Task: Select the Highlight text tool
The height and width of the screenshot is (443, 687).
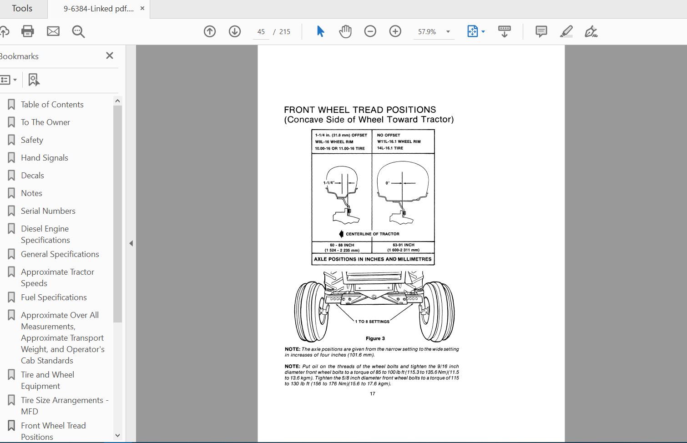Action: (566, 31)
